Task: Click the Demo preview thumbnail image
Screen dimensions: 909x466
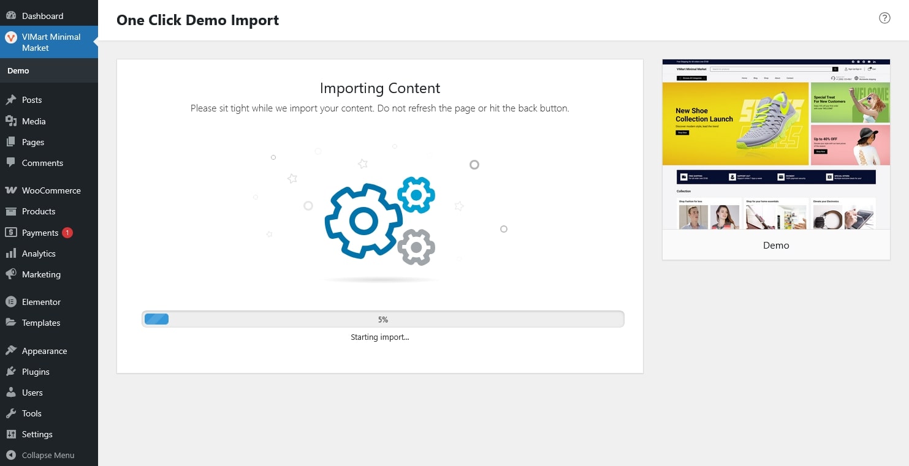Action: click(x=776, y=145)
